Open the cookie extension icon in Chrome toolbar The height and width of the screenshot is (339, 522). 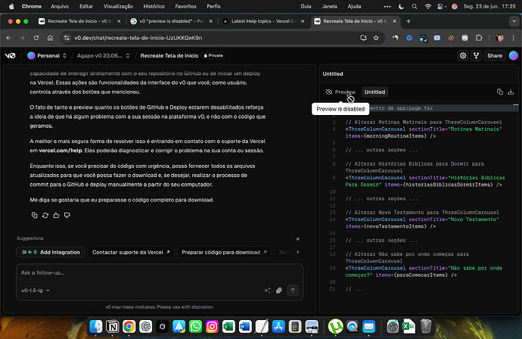click(x=451, y=38)
